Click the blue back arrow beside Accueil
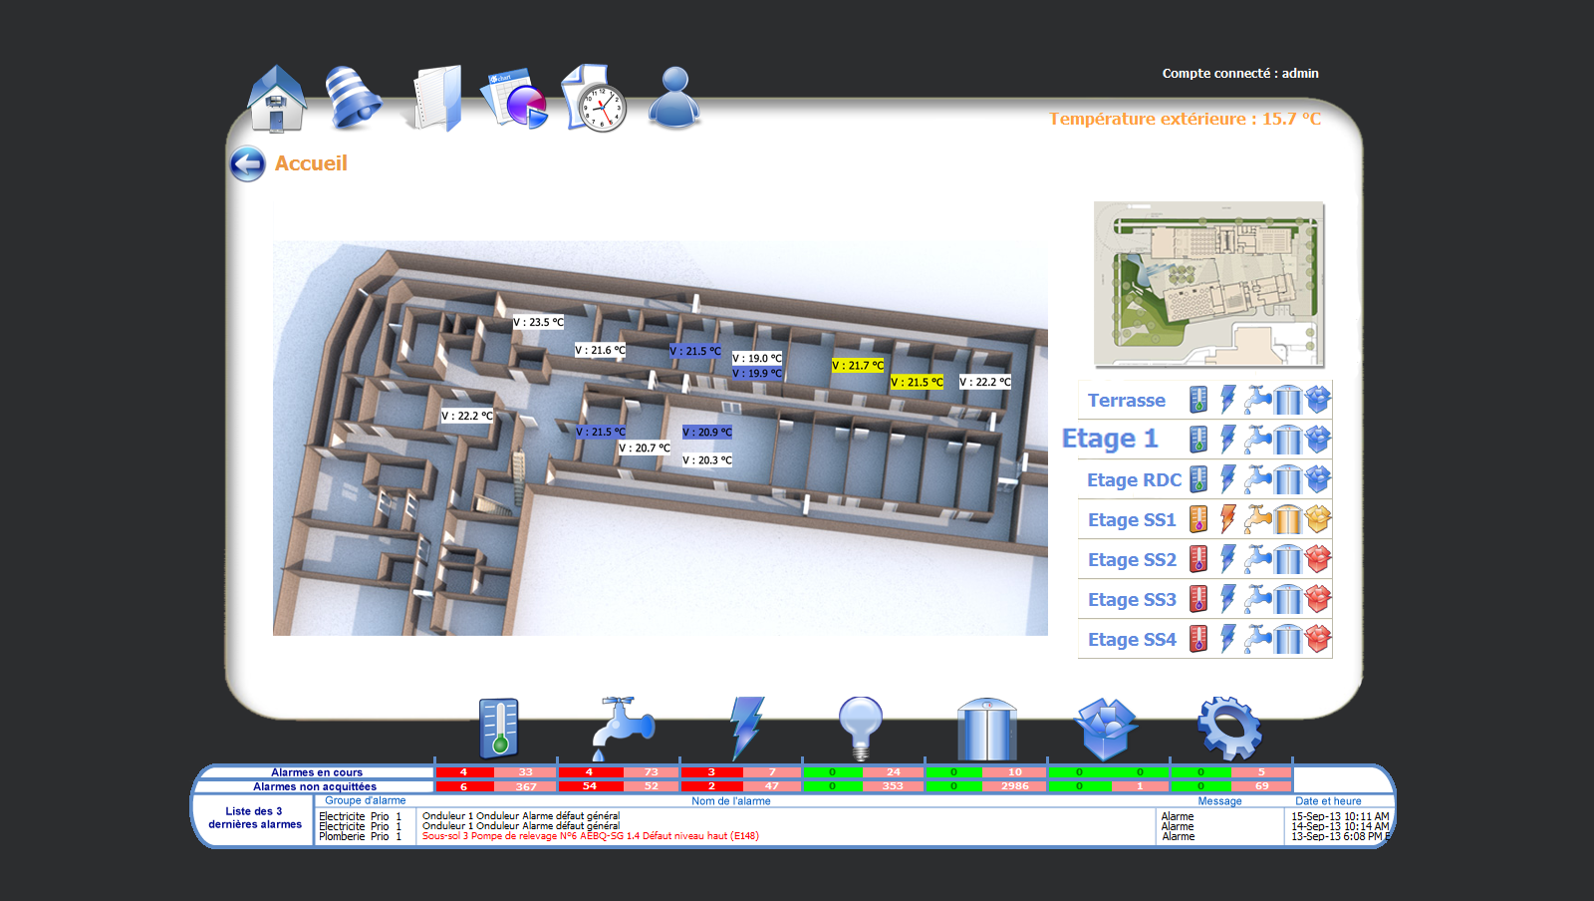 [248, 164]
